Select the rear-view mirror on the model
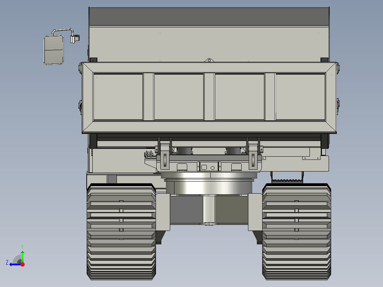Viewport: 383px width, 287px height. pos(54,50)
